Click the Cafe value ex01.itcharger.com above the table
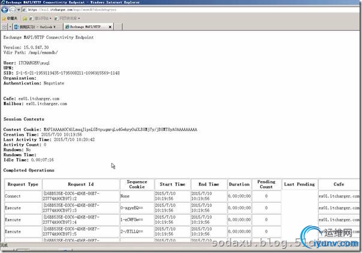Viewport: 362px width, 253px height. tap(39, 99)
